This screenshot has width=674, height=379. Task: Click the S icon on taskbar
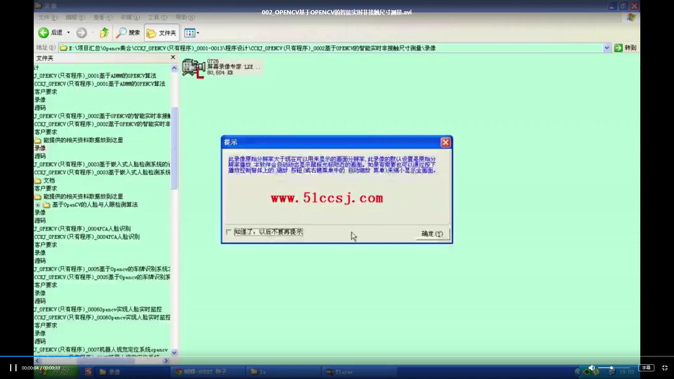click(x=88, y=372)
